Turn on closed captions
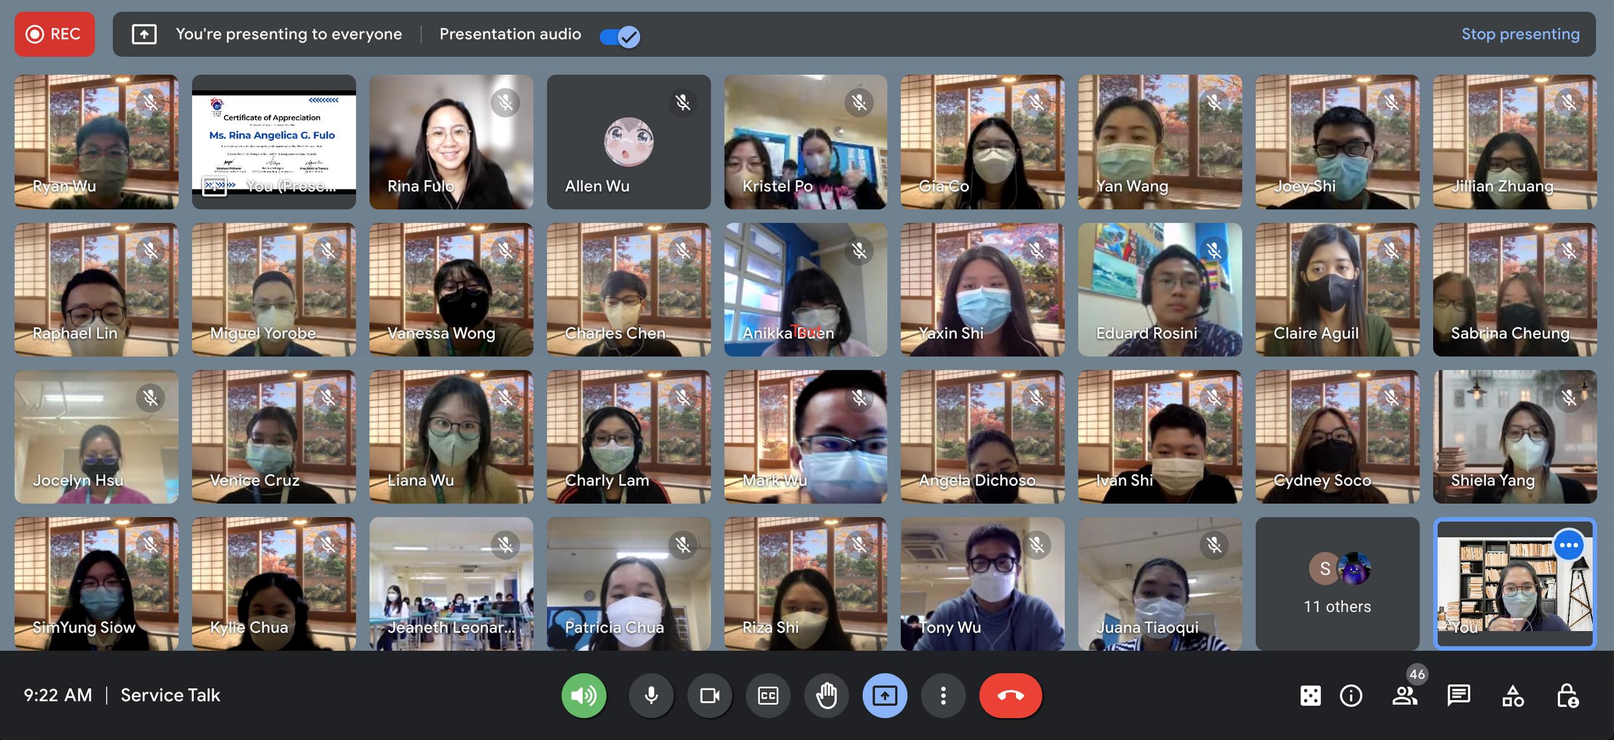The width and height of the screenshot is (1614, 740). 767,695
